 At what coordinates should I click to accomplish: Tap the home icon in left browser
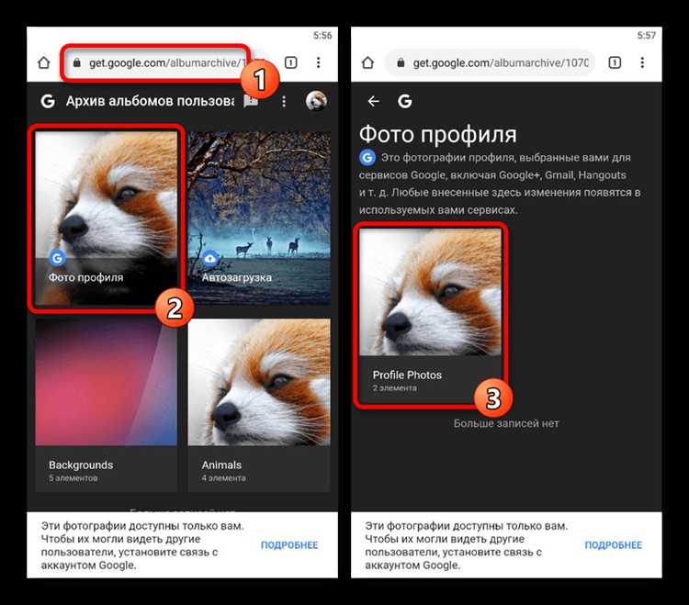point(43,62)
